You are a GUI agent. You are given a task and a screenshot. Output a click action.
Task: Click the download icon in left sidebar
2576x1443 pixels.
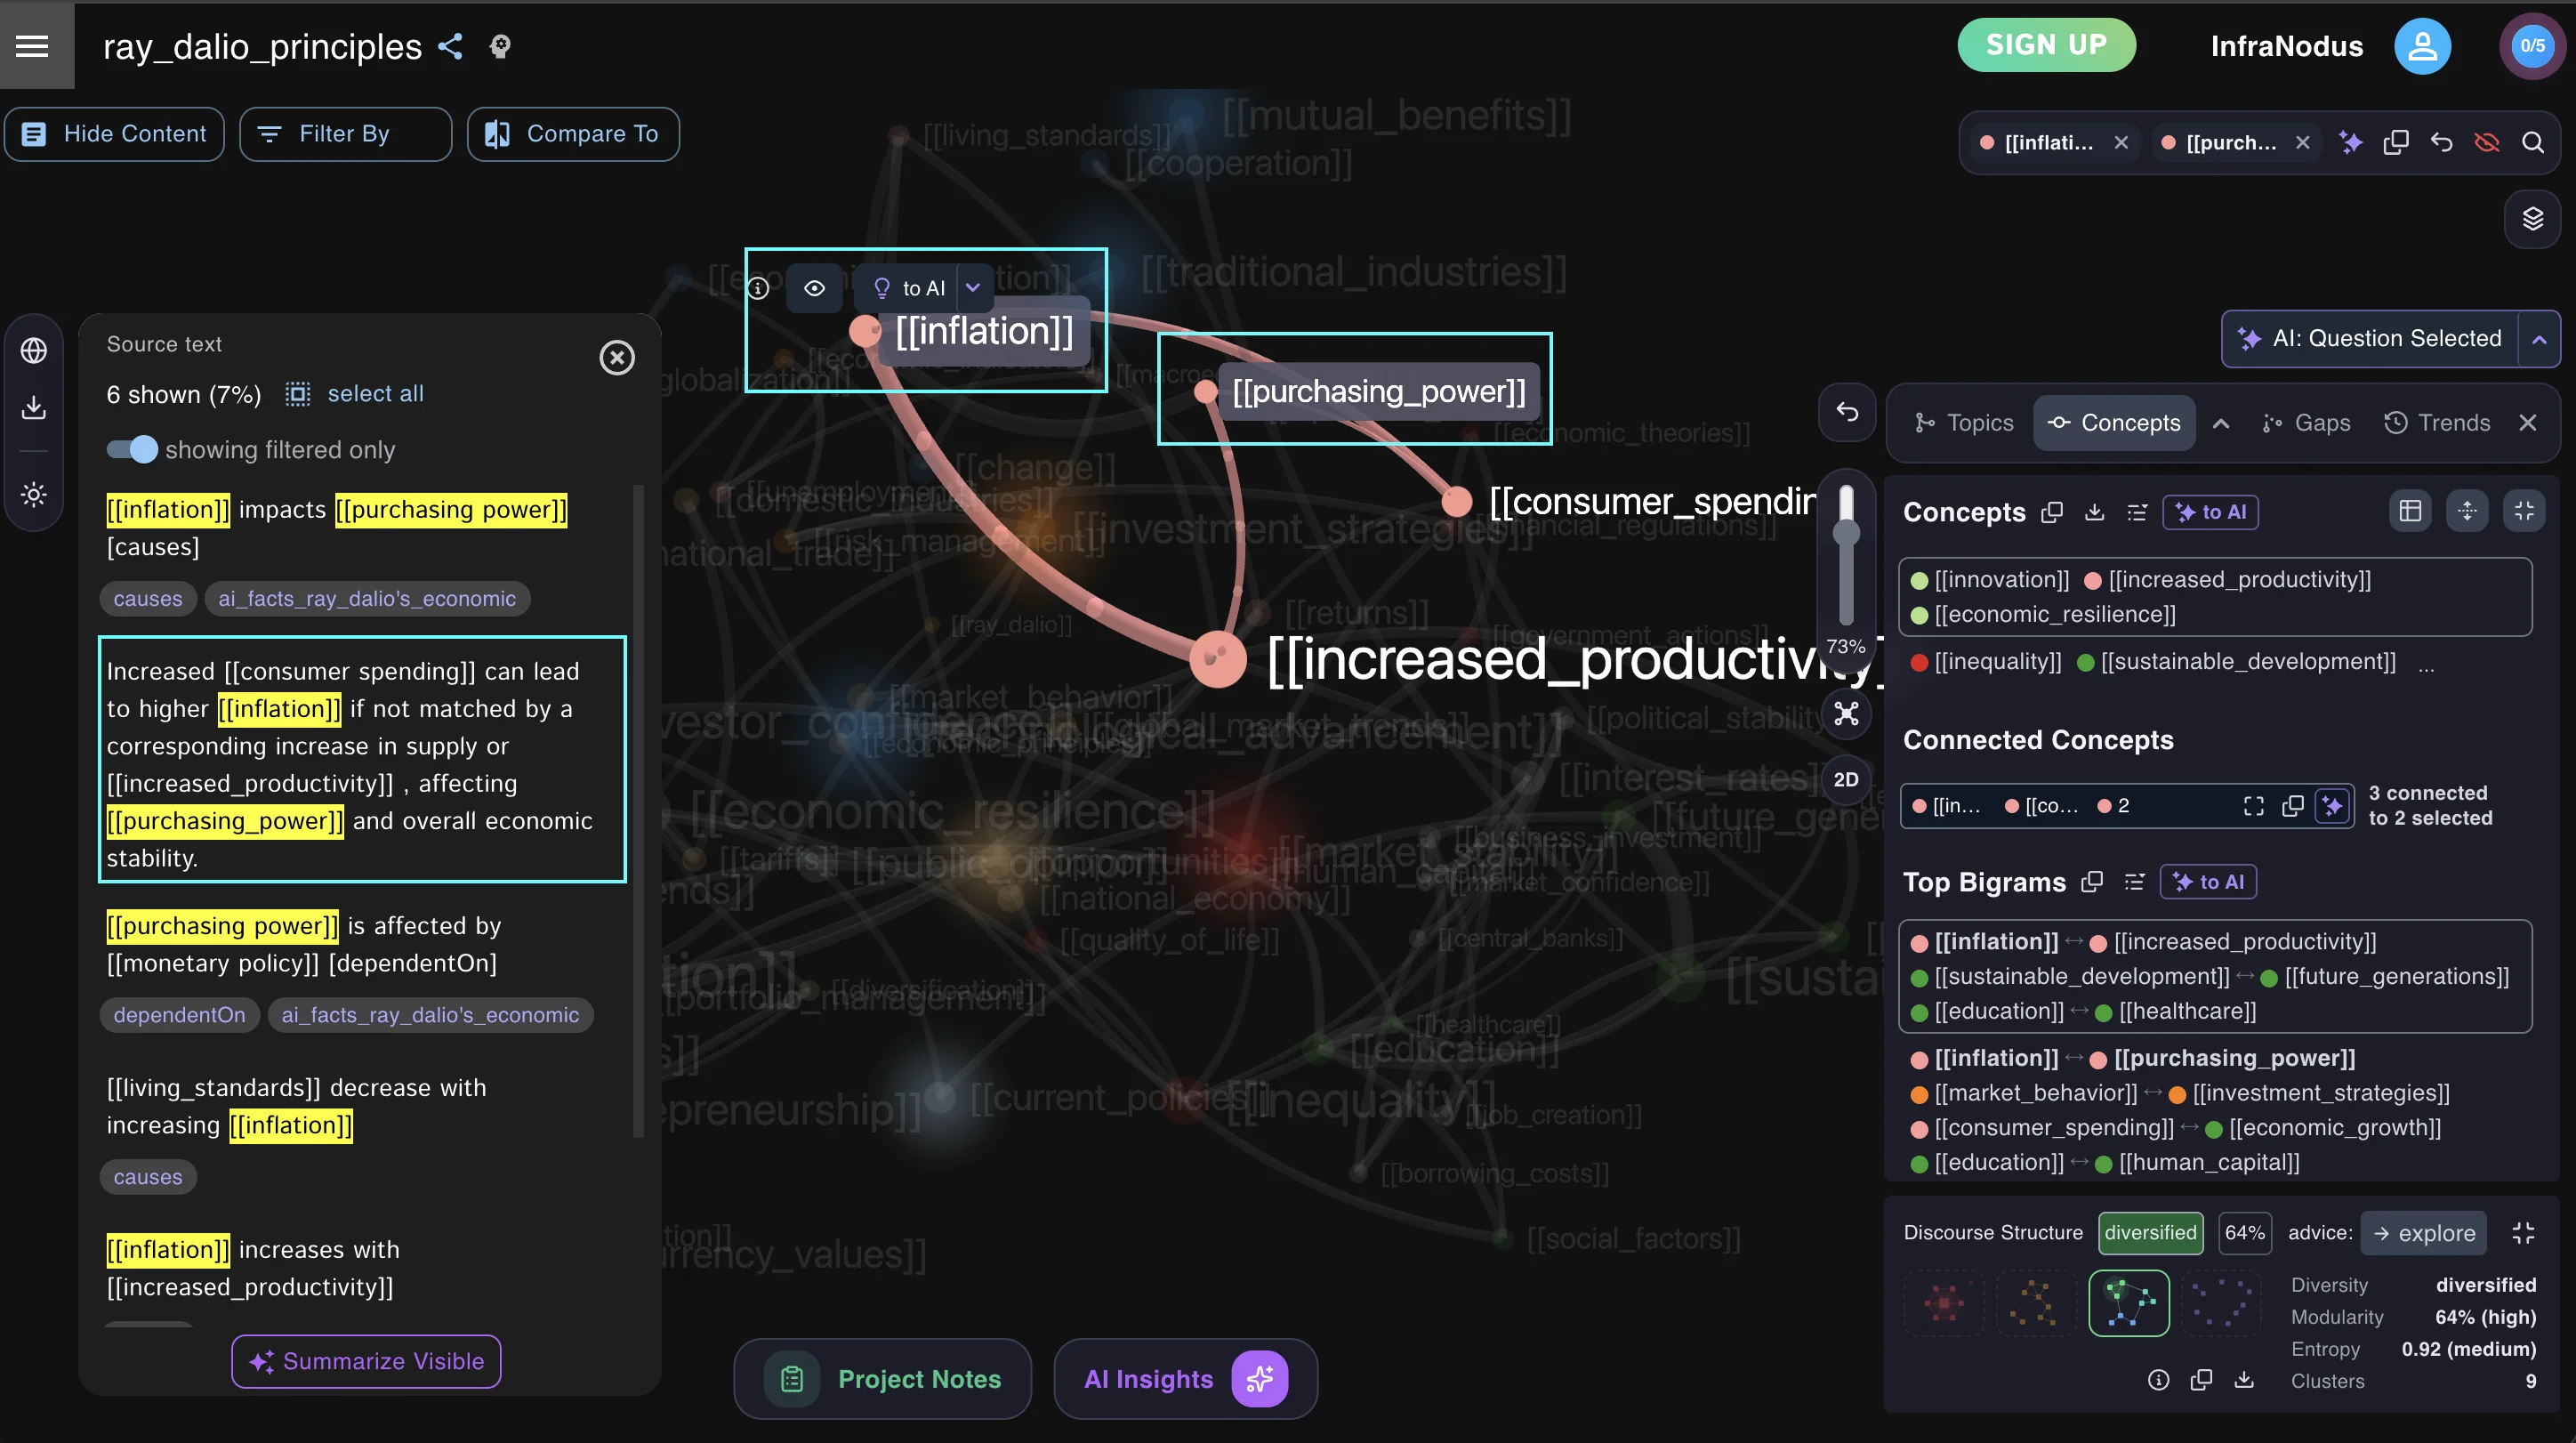tap(34, 407)
